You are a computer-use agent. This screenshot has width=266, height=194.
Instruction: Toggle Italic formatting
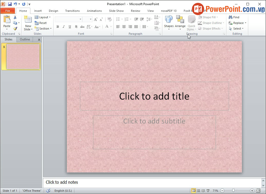(x=64, y=27)
